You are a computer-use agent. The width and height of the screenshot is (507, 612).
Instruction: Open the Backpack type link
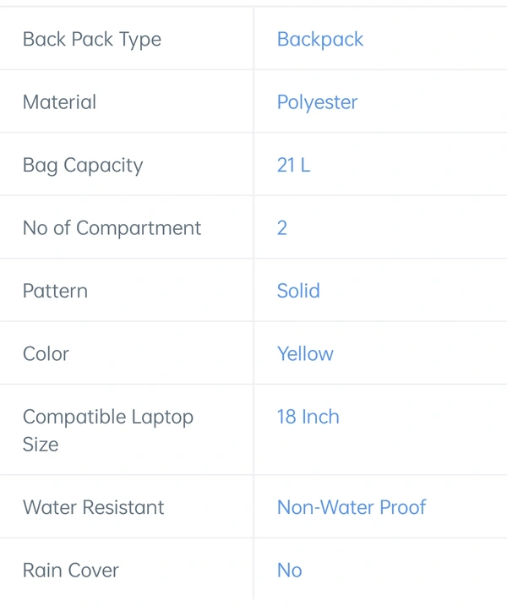(320, 40)
